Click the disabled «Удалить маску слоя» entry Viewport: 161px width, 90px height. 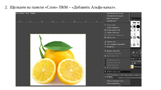[117, 56]
